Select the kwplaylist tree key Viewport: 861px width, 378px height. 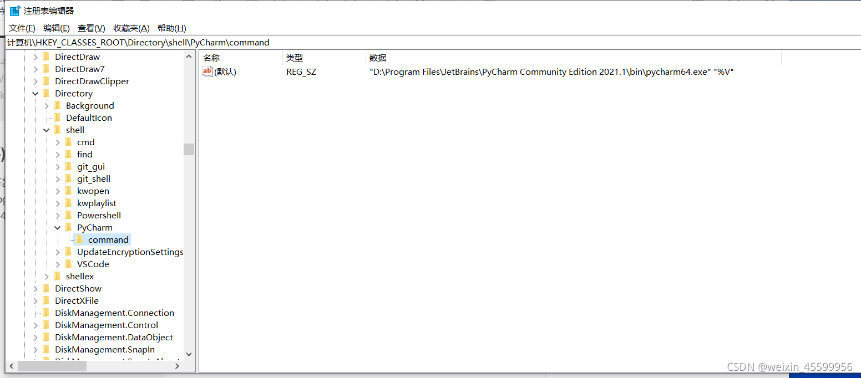97,203
